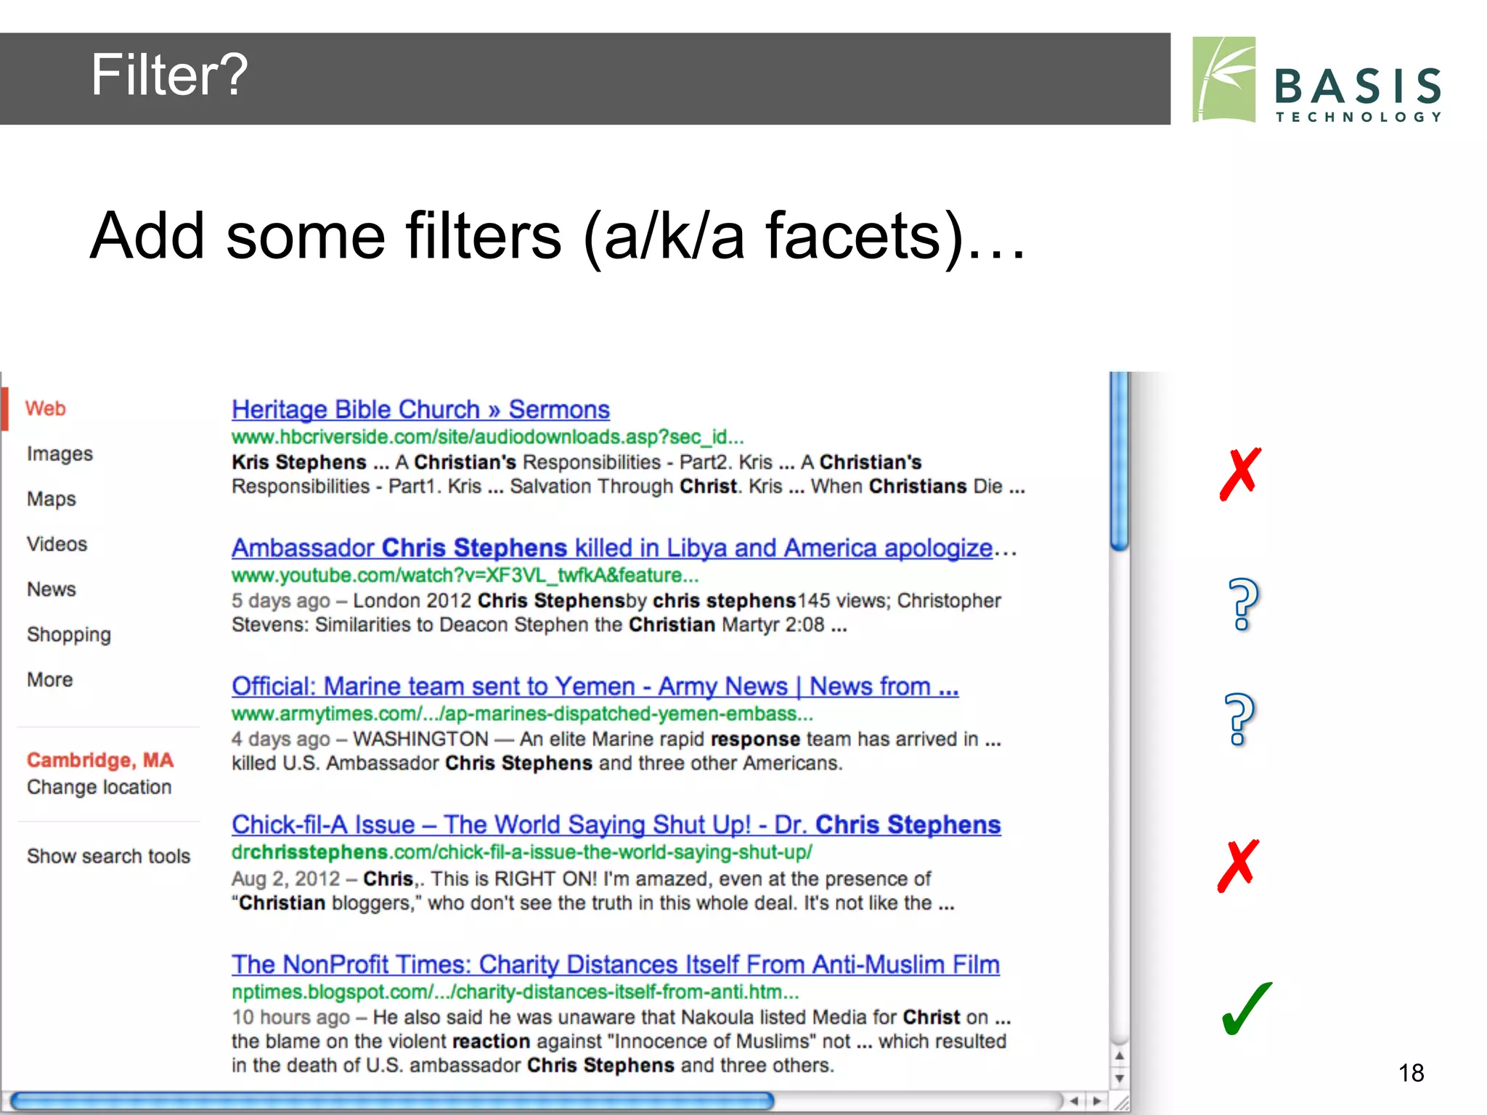Click Change location link
Viewport: 1487px width, 1115px height.
pyautogui.click(x=99, y=787)
